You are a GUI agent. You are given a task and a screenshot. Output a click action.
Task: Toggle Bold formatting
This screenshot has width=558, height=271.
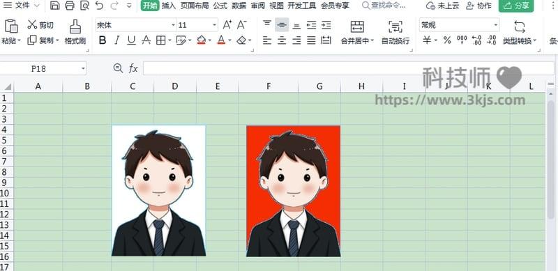[103, 40]
